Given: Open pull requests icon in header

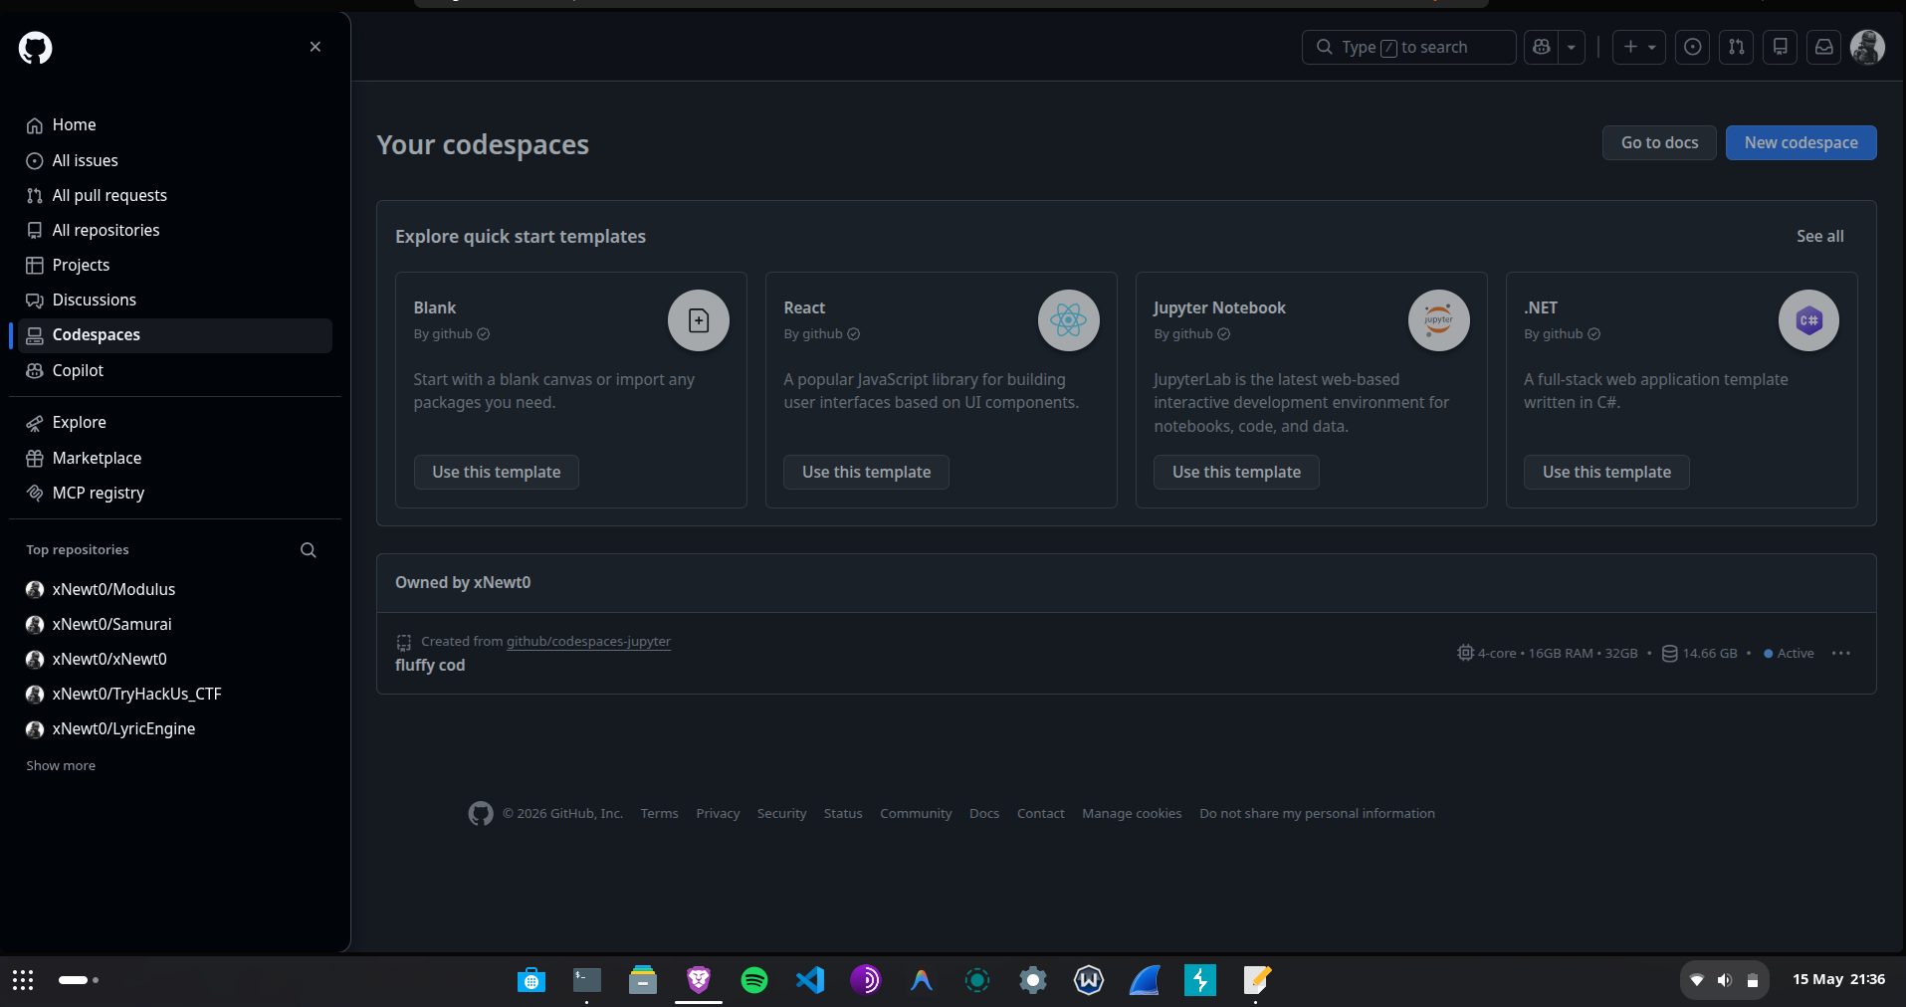Looking at the screenshot, I should coord(1737,47).
